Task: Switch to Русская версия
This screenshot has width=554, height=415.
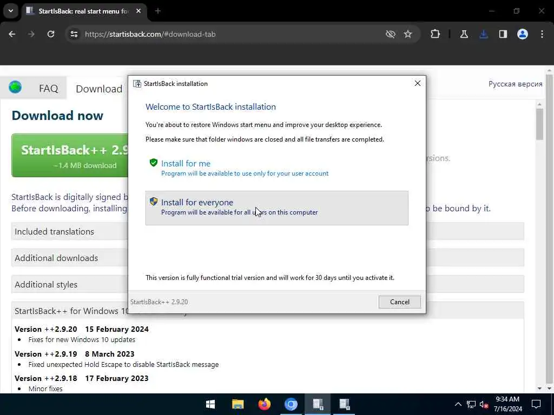Action: (515, 84)
